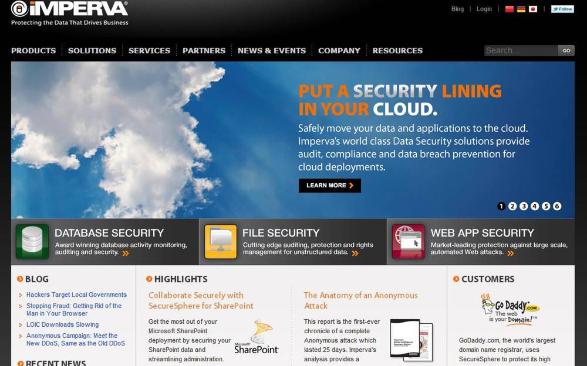This screenshot has width=587, height=366.
Task: Open the yellow File Security folder icon
Action: 221,242
